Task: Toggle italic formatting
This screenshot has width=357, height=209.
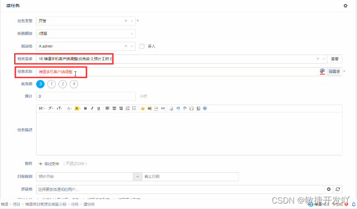Action: coord(92,109)
